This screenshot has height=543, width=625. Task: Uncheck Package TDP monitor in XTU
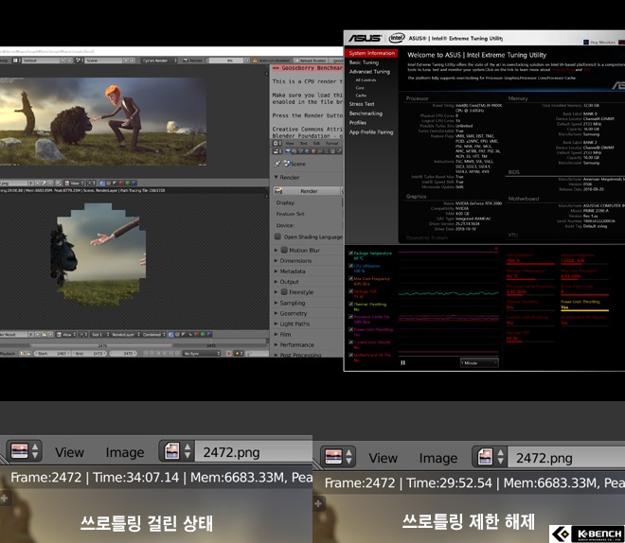(x=350, y=291)
